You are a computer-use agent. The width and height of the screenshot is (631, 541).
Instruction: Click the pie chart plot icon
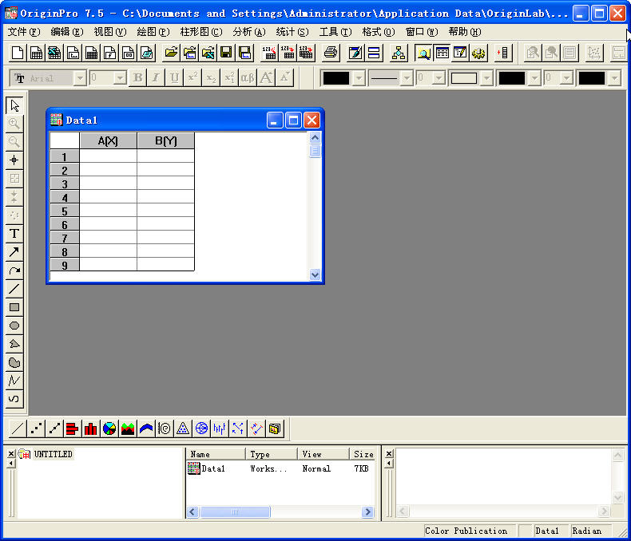pyautogui.click(x=109, y=428)
